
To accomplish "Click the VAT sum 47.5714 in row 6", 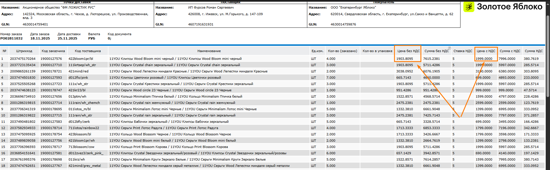I will click(x=530, y=90).
